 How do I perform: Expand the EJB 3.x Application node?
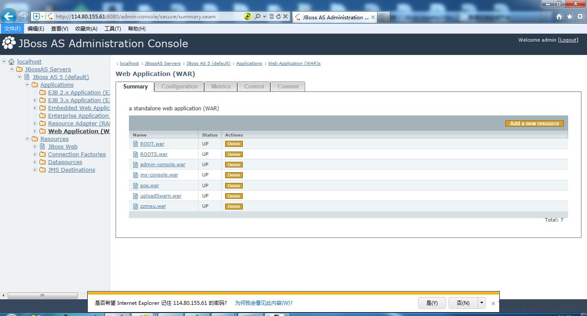(x=35, y=100)
